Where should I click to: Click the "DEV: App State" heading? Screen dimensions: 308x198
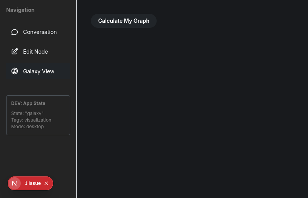point(28,103)
